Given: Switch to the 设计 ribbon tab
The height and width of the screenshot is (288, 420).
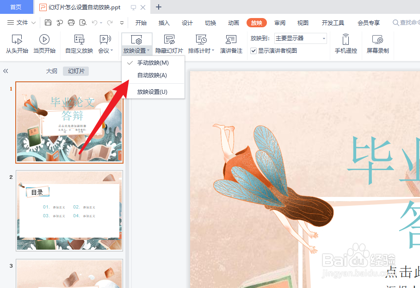Looking at the screenshot, I should coord(187,23).
